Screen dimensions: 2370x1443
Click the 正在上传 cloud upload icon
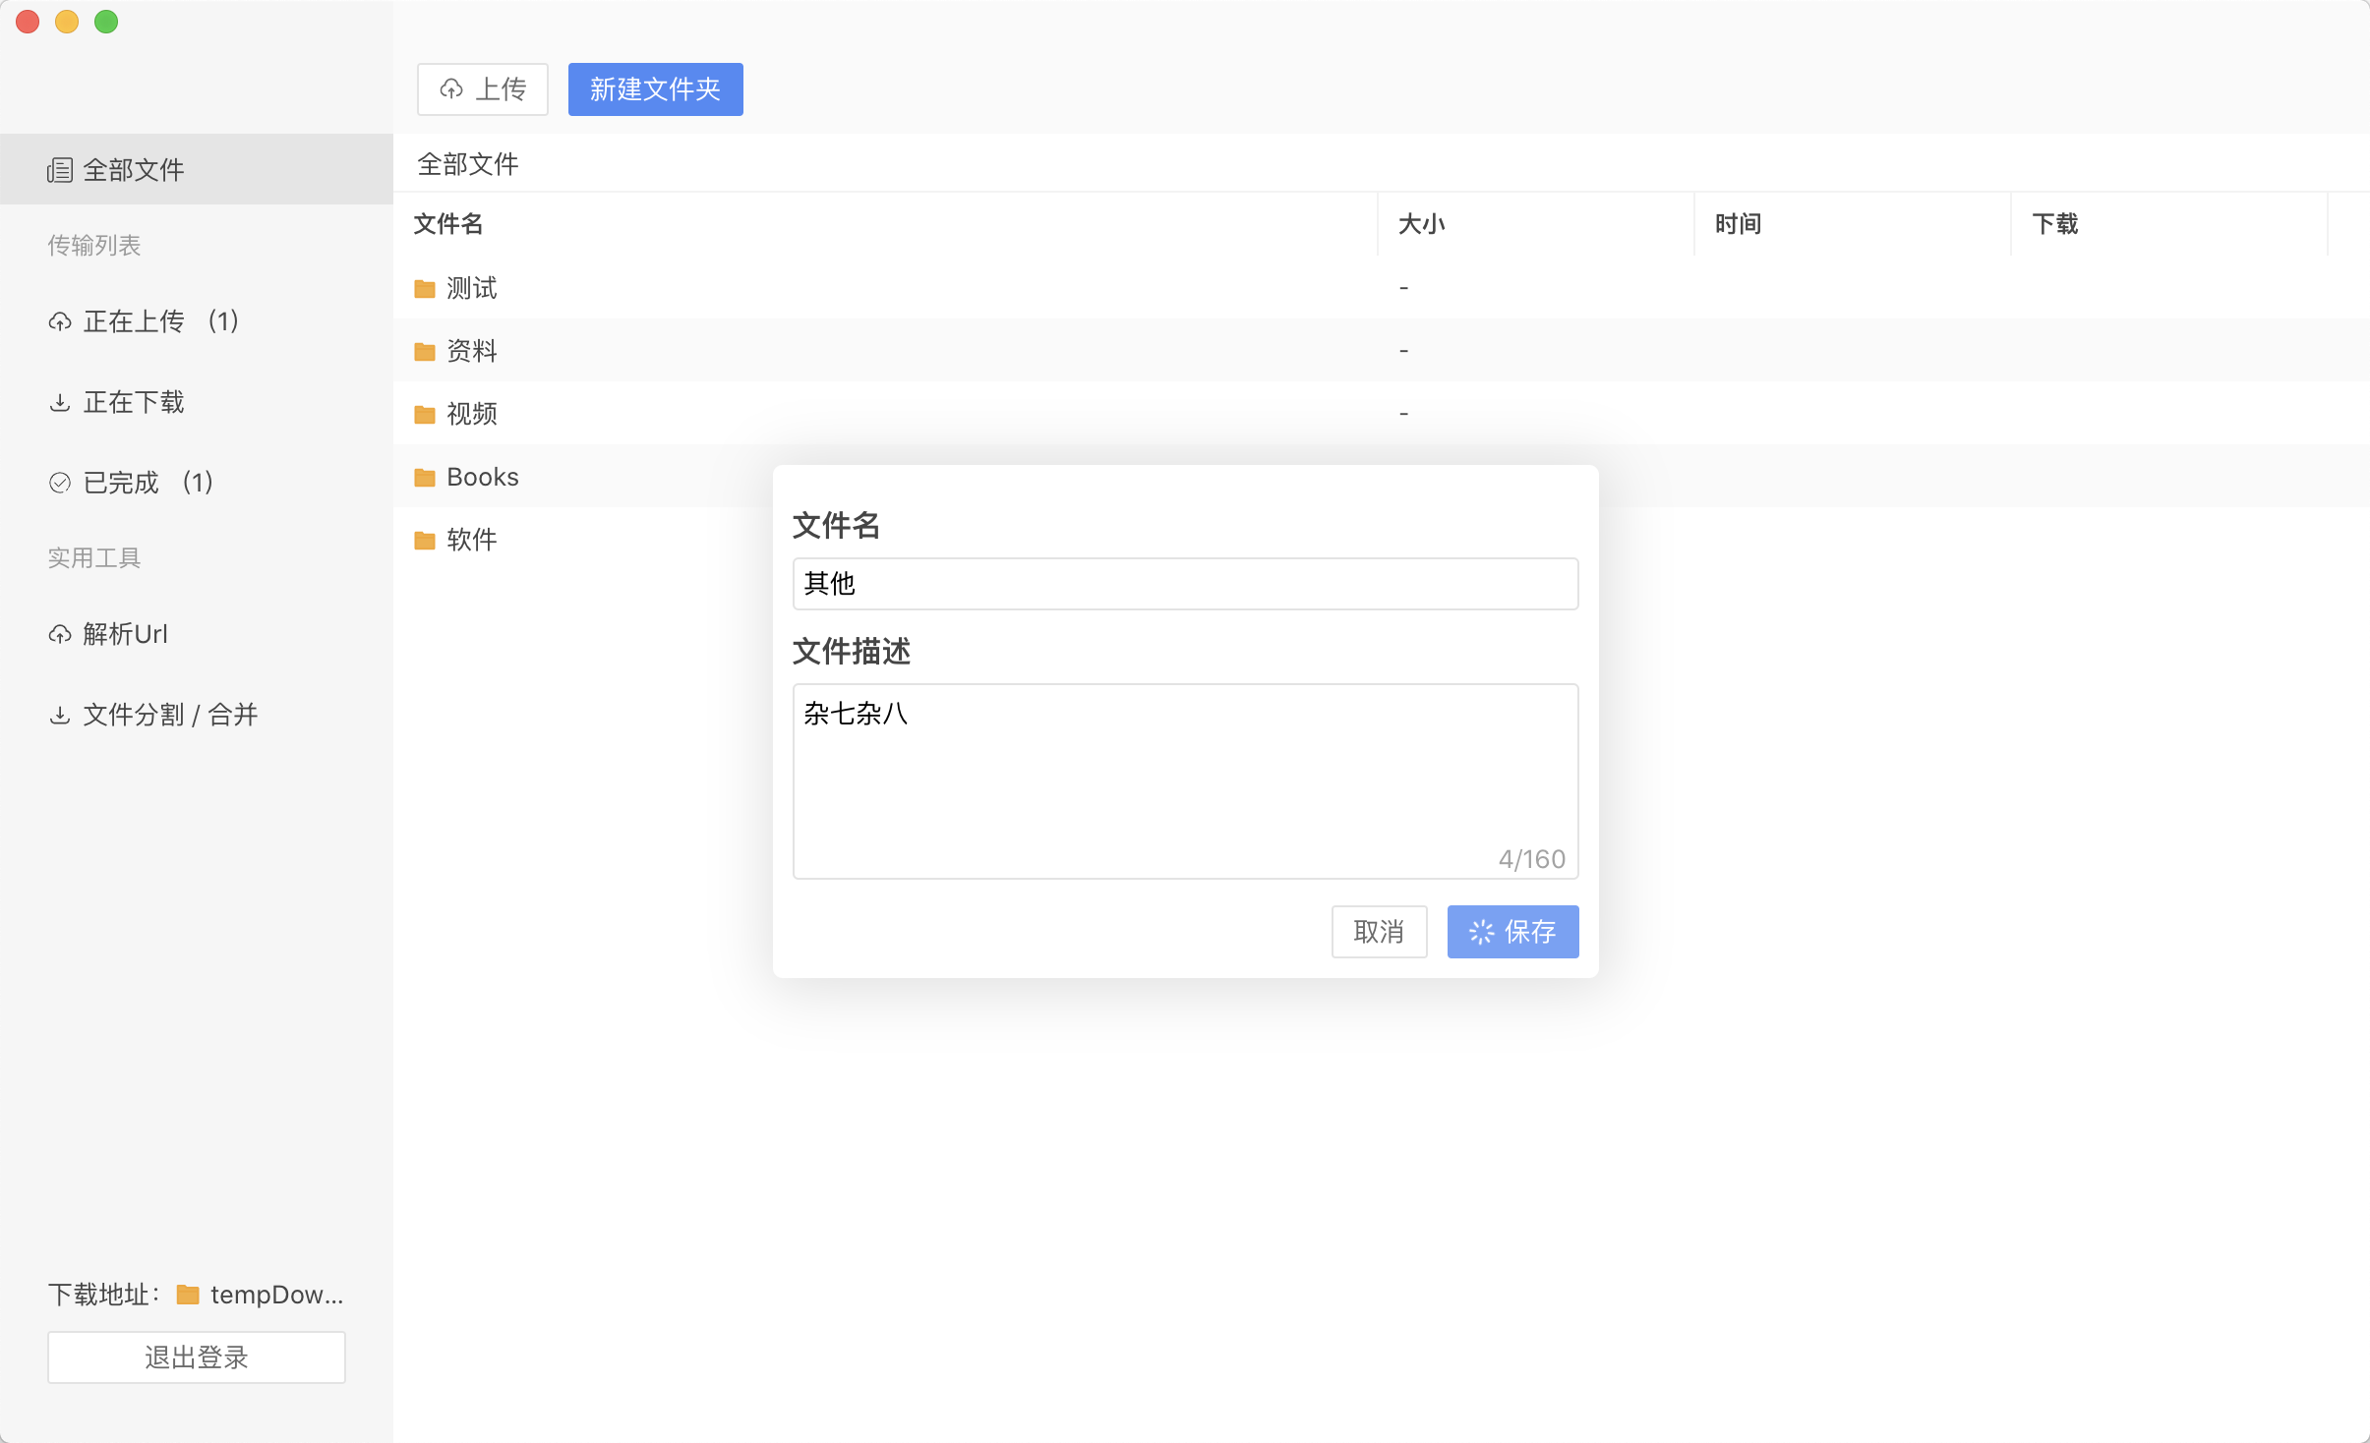(60, 321)
